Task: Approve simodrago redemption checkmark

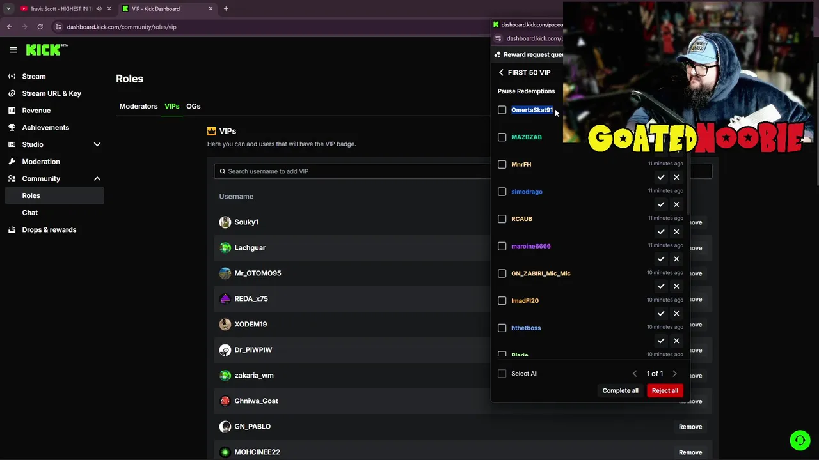Action: [x=661, y=204]
